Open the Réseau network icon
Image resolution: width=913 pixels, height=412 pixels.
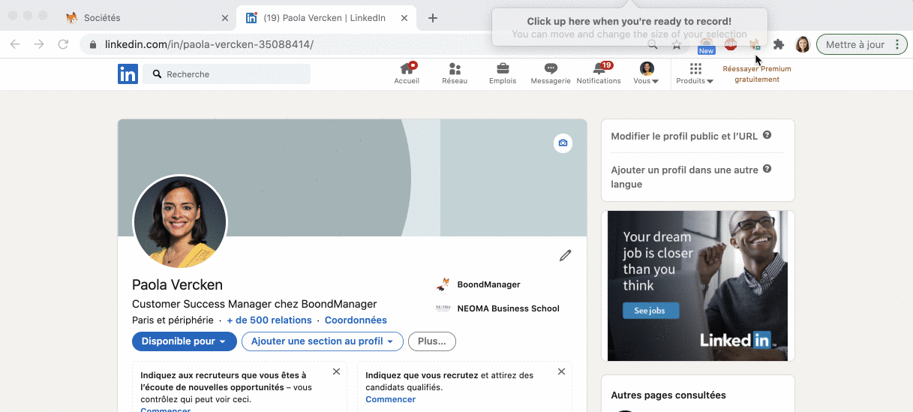point(455,74)
